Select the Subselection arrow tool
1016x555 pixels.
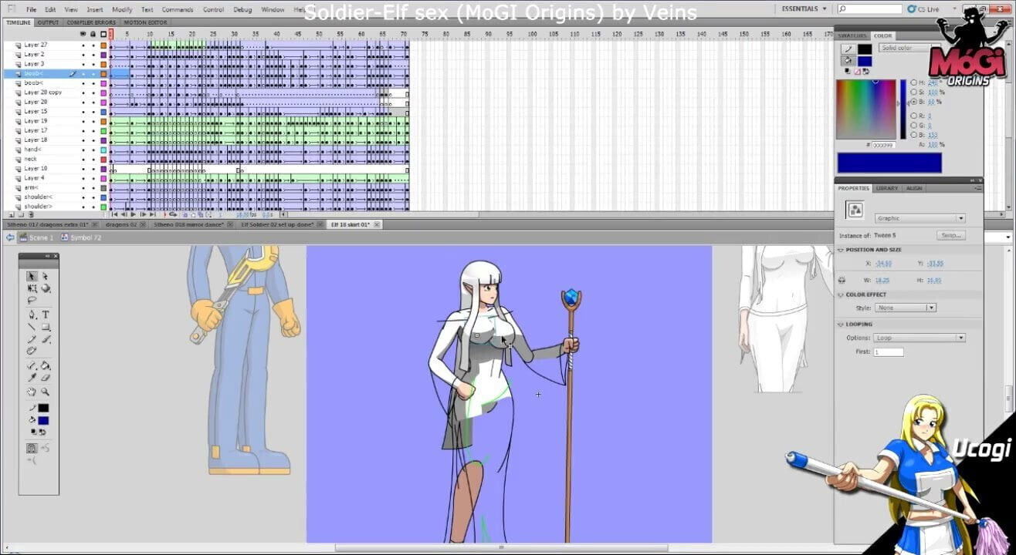[x=46, y=276]
